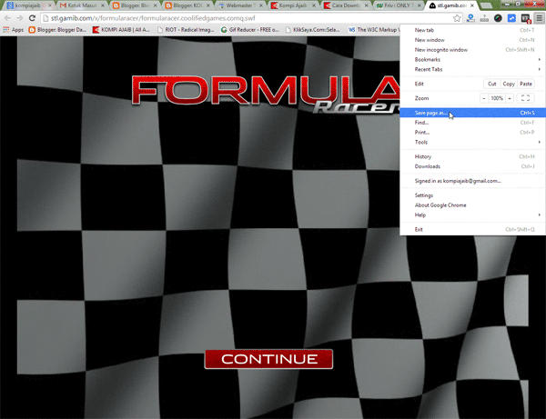Expand the Recent Tabs submenu

click(472, 69)
